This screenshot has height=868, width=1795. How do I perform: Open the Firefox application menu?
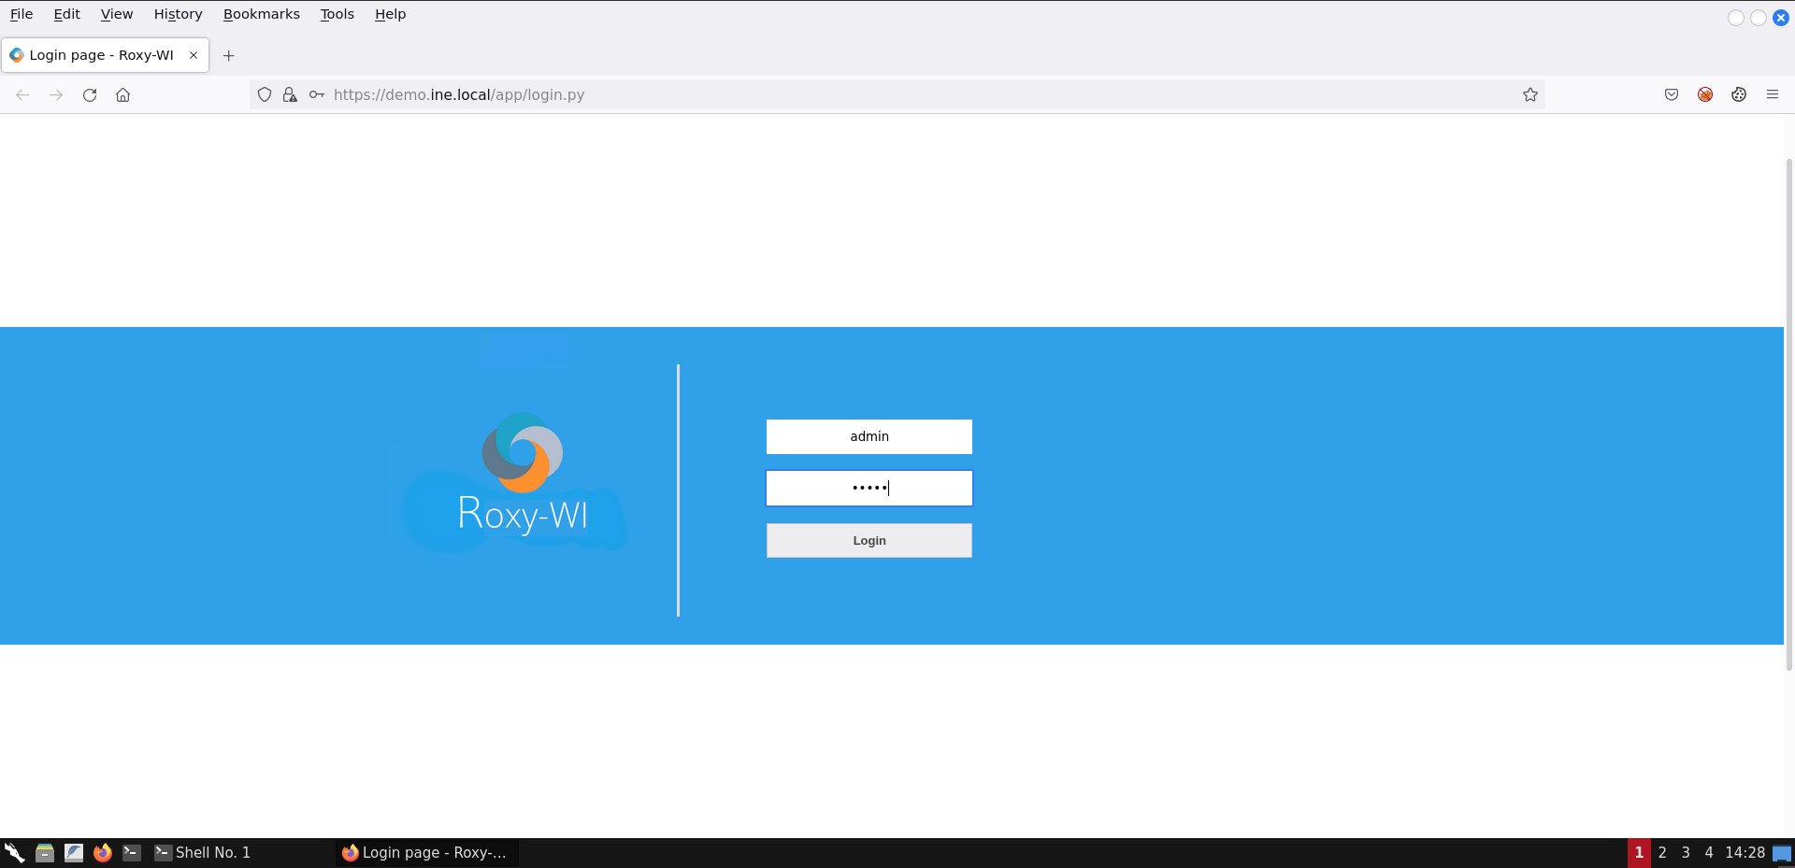pyautogui.click(x=1773, y=94)
